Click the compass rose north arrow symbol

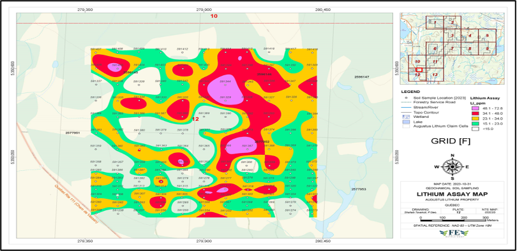[x=453, y=166]
